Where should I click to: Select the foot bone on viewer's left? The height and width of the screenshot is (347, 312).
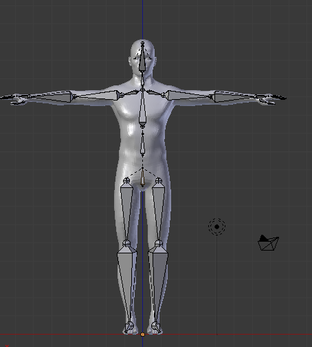(x=129, y=327)
